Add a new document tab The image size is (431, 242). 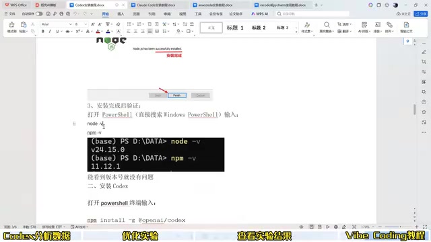tap(316, 5)
